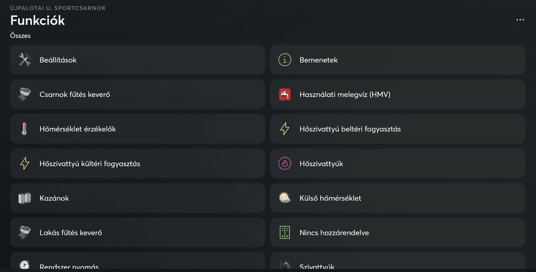Select the Összes filter label
The height and width of the screenshot is (272, 536).
(20, 36)
